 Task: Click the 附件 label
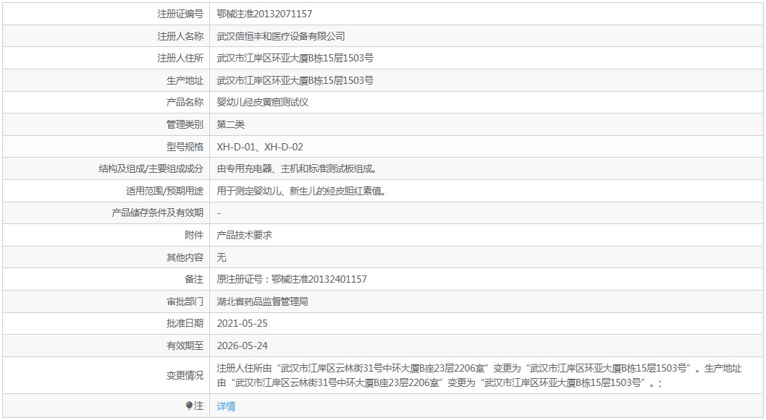[x=195, y=235]
